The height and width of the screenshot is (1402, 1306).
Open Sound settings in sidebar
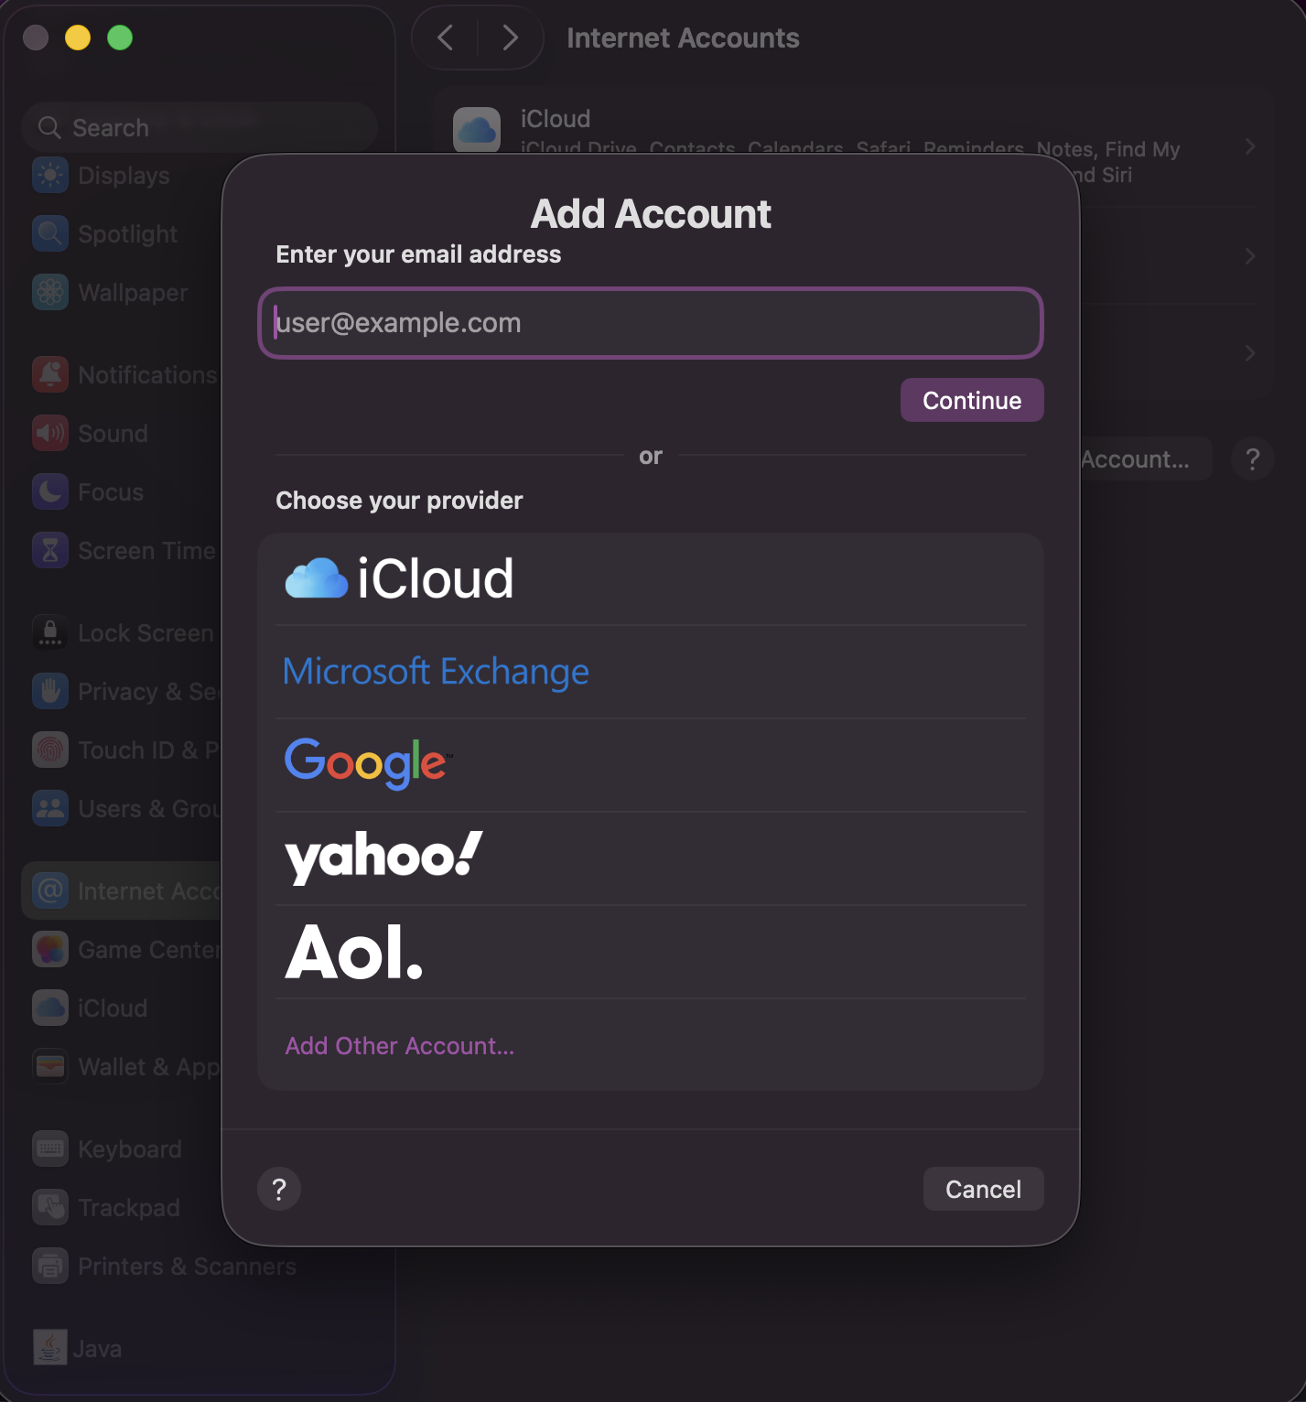pyautogui.click(x=50, y=433)
